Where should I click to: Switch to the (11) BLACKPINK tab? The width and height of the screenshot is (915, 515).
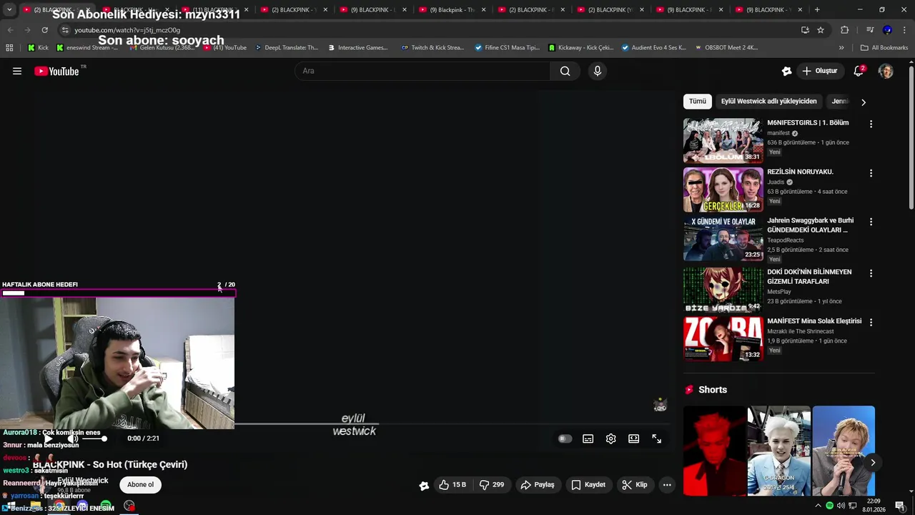[x=214, y=10]
